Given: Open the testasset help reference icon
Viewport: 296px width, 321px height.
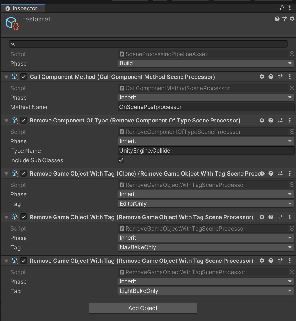Looking at the screenshot, I should pos(277,19).
